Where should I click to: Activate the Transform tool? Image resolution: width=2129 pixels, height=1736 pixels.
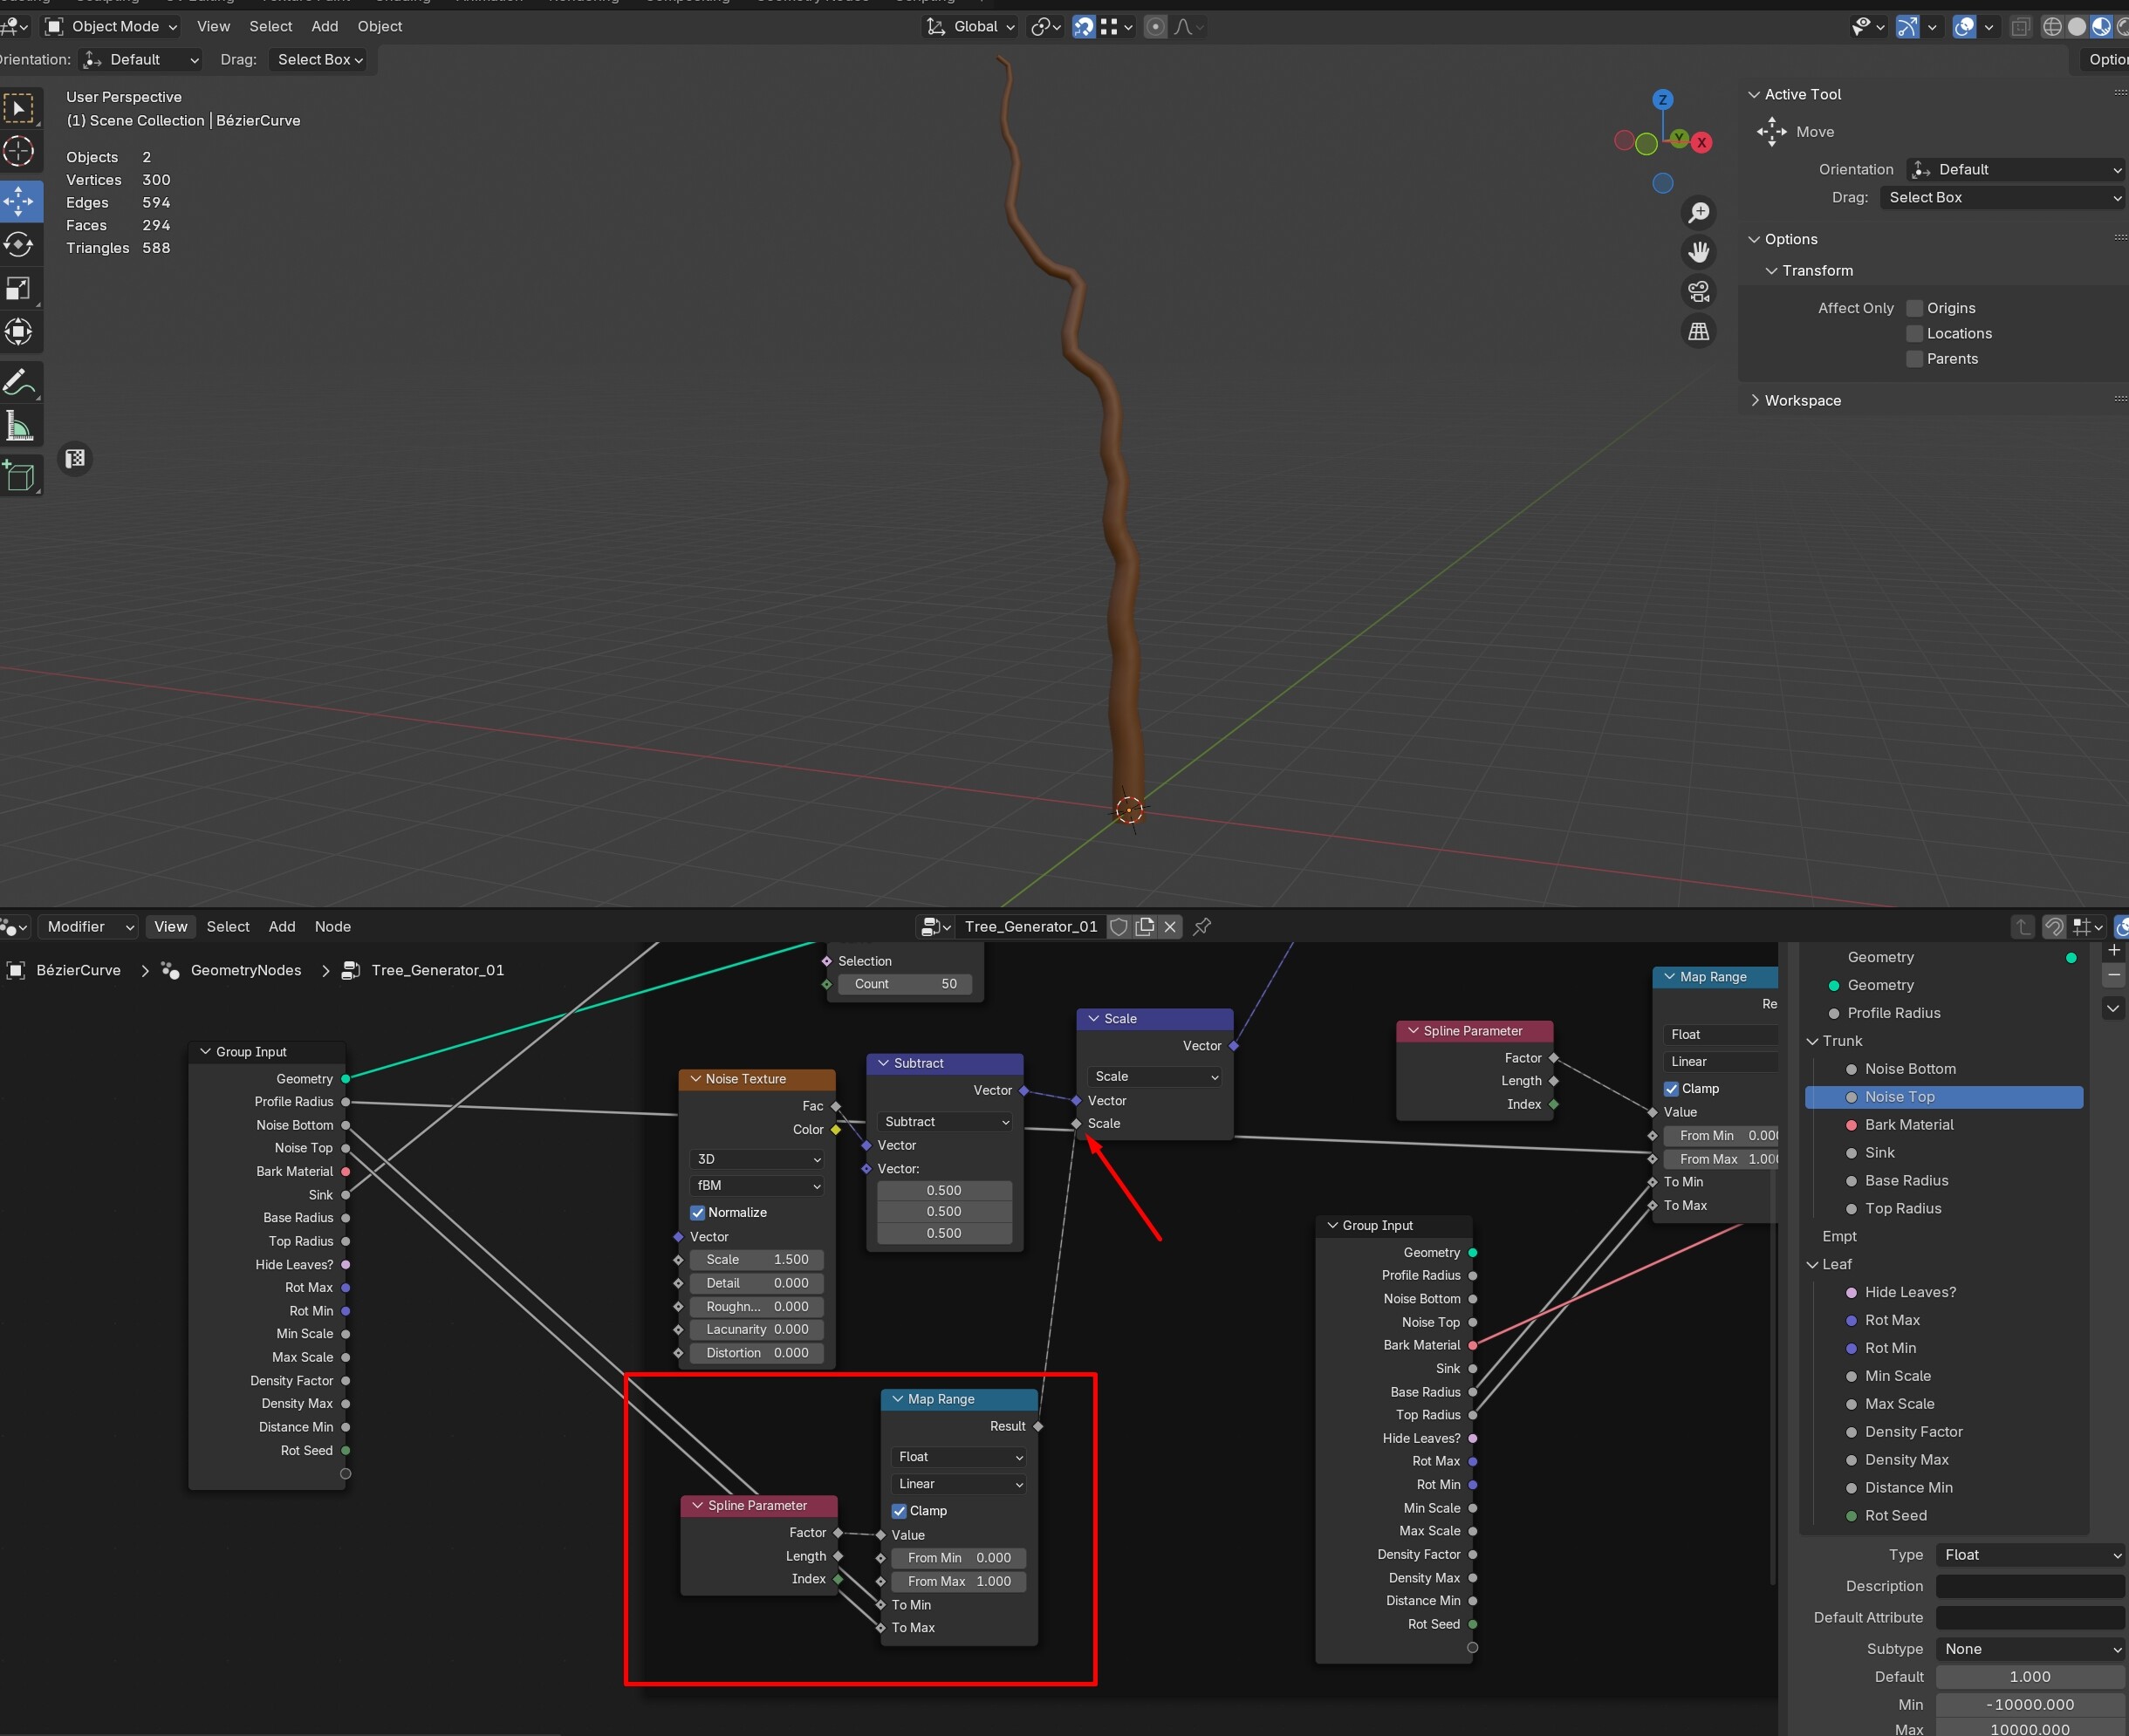click(19, 332)
